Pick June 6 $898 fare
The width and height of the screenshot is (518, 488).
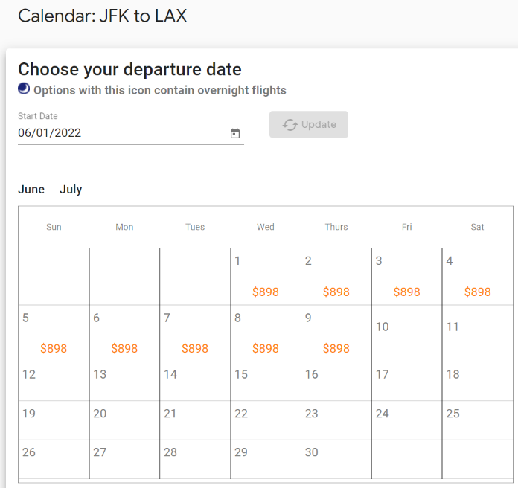pos(124,333)
